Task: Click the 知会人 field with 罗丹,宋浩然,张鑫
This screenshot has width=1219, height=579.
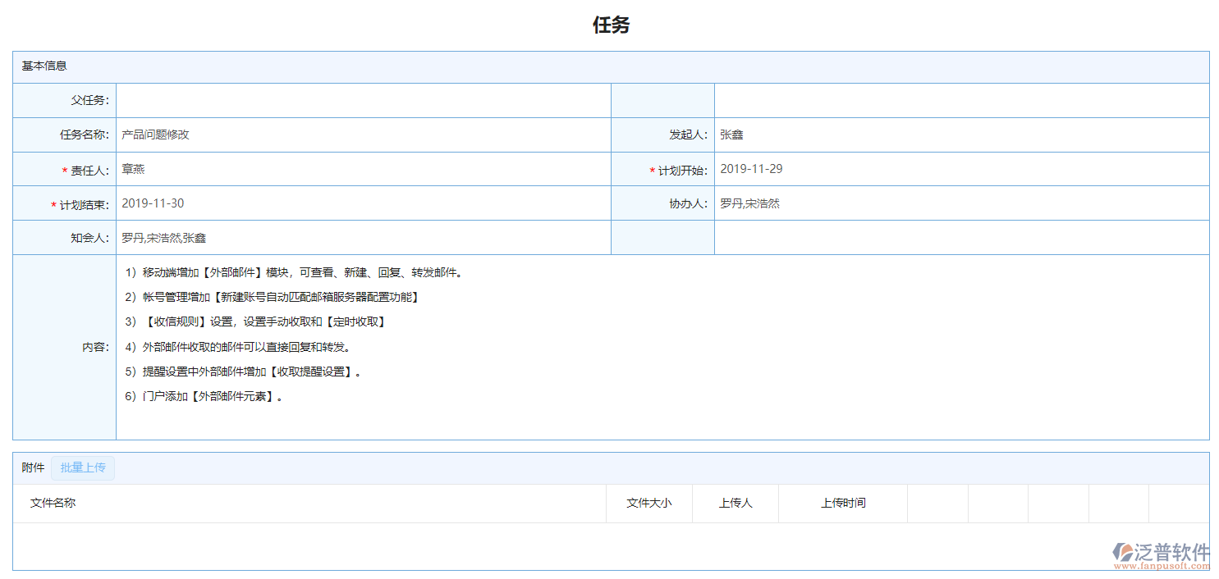Action: point(363,238)
